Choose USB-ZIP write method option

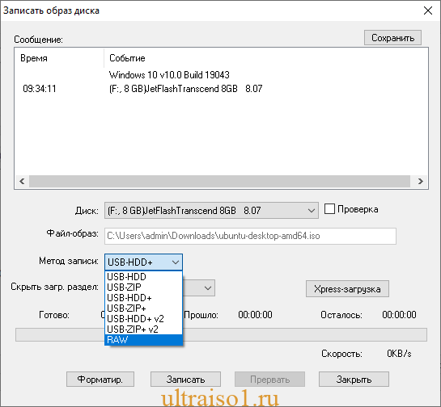tap(143, 287)
